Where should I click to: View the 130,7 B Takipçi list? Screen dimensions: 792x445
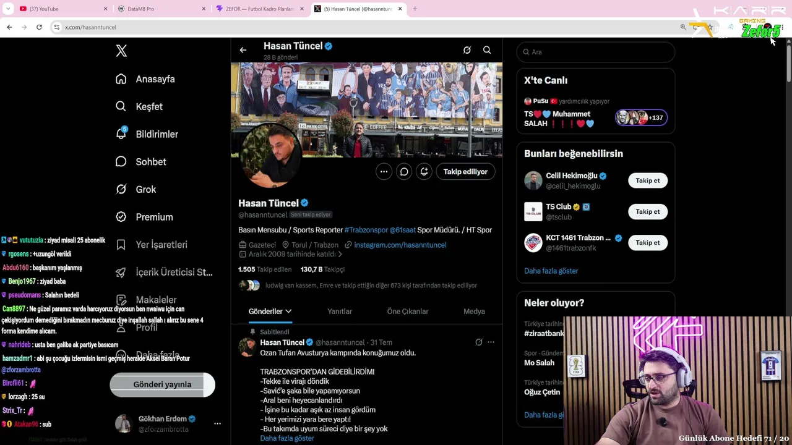point(322,269)
